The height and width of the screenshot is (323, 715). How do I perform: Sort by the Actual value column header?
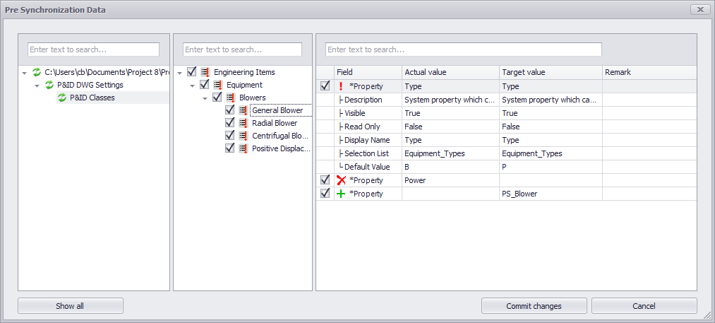450,72
